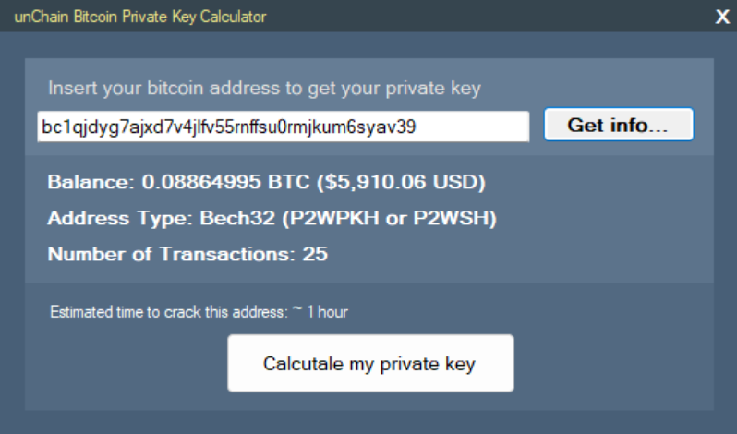
Task: Click the Number of Transactions label
Action: point(172,254)
